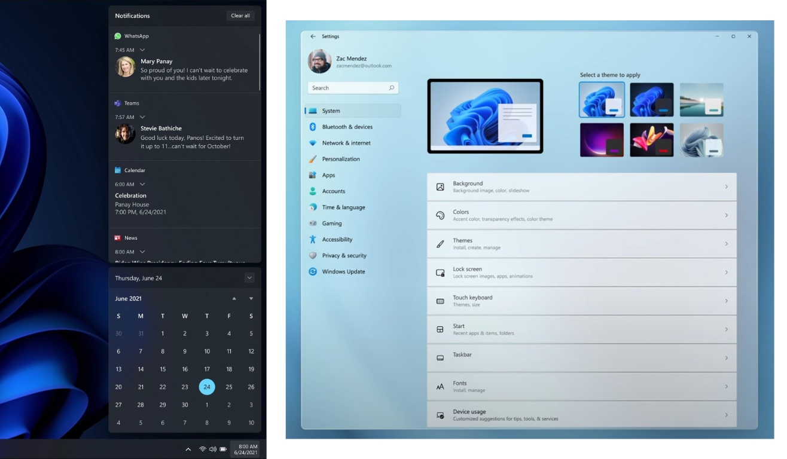787x459 pixels.
Task: Click the Accounts person icon
Action: (x=312, y=191)
